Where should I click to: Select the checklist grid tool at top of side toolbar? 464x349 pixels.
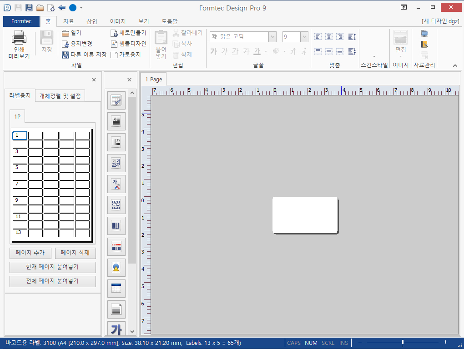[116, 100]
